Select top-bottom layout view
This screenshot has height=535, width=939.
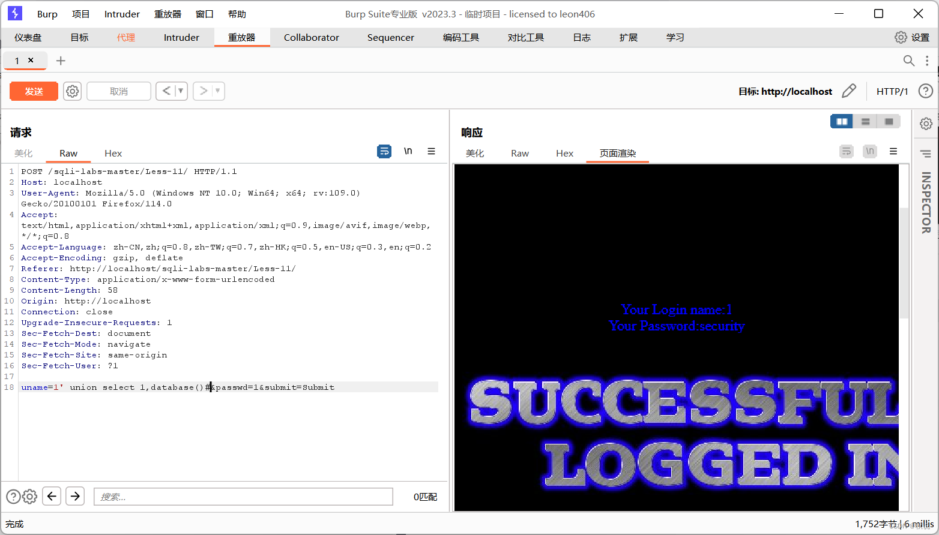click(x=865, y=122)
